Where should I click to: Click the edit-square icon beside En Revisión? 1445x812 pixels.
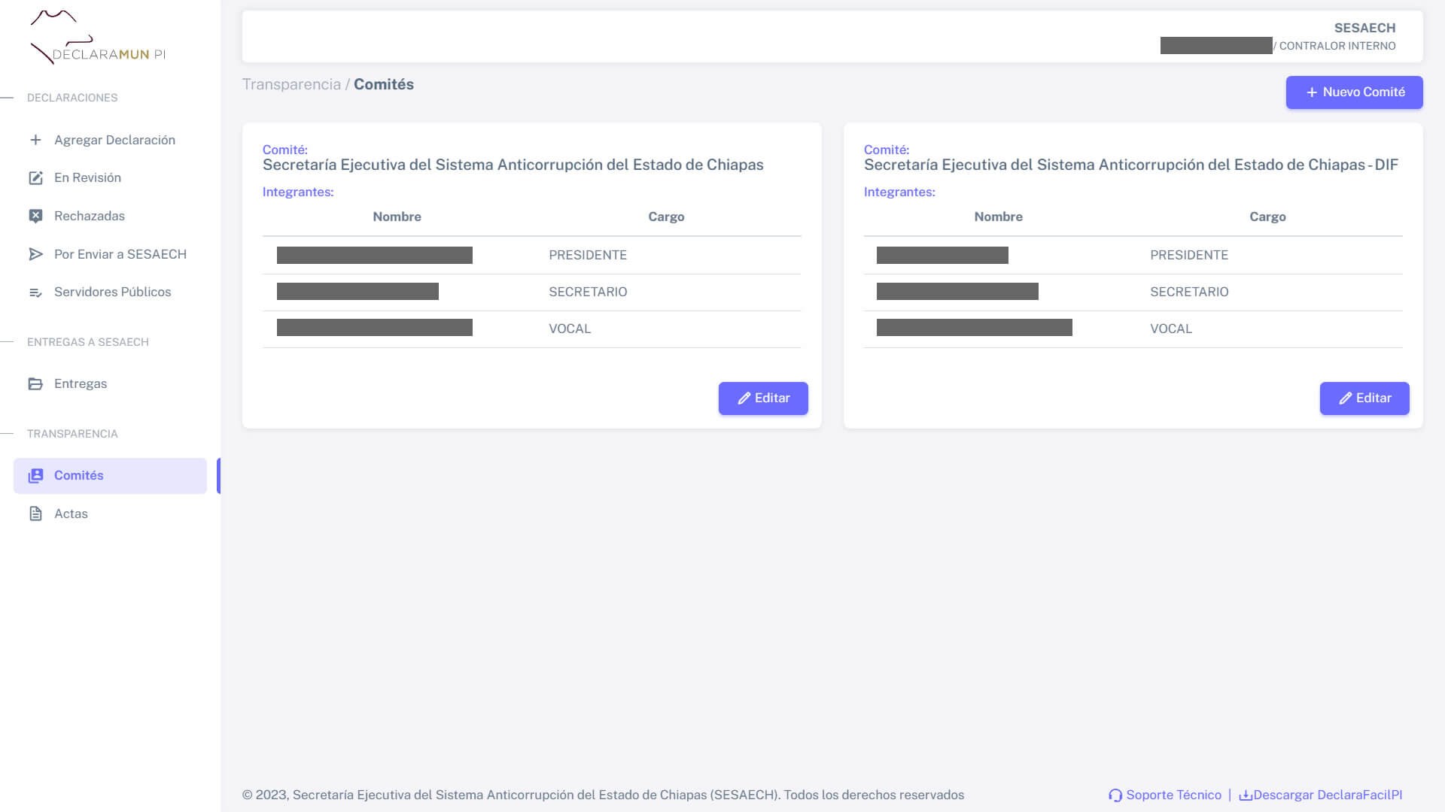pyautogui.click(x=35, y=178)
